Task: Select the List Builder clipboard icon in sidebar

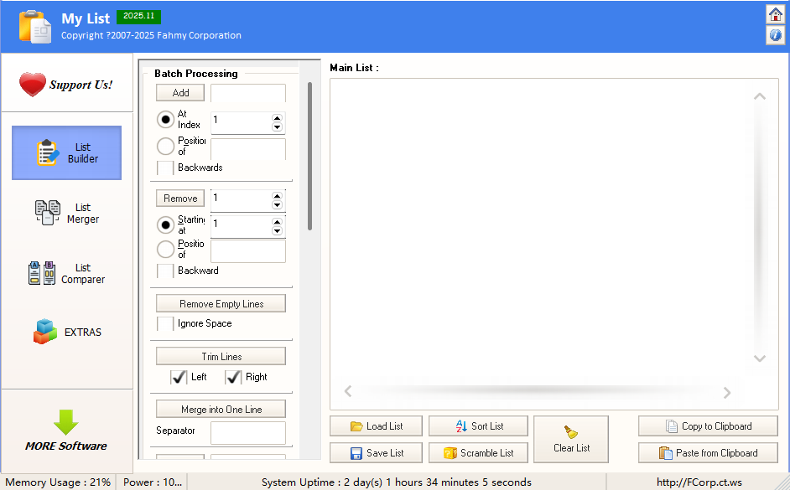Action: click(48, 152)
